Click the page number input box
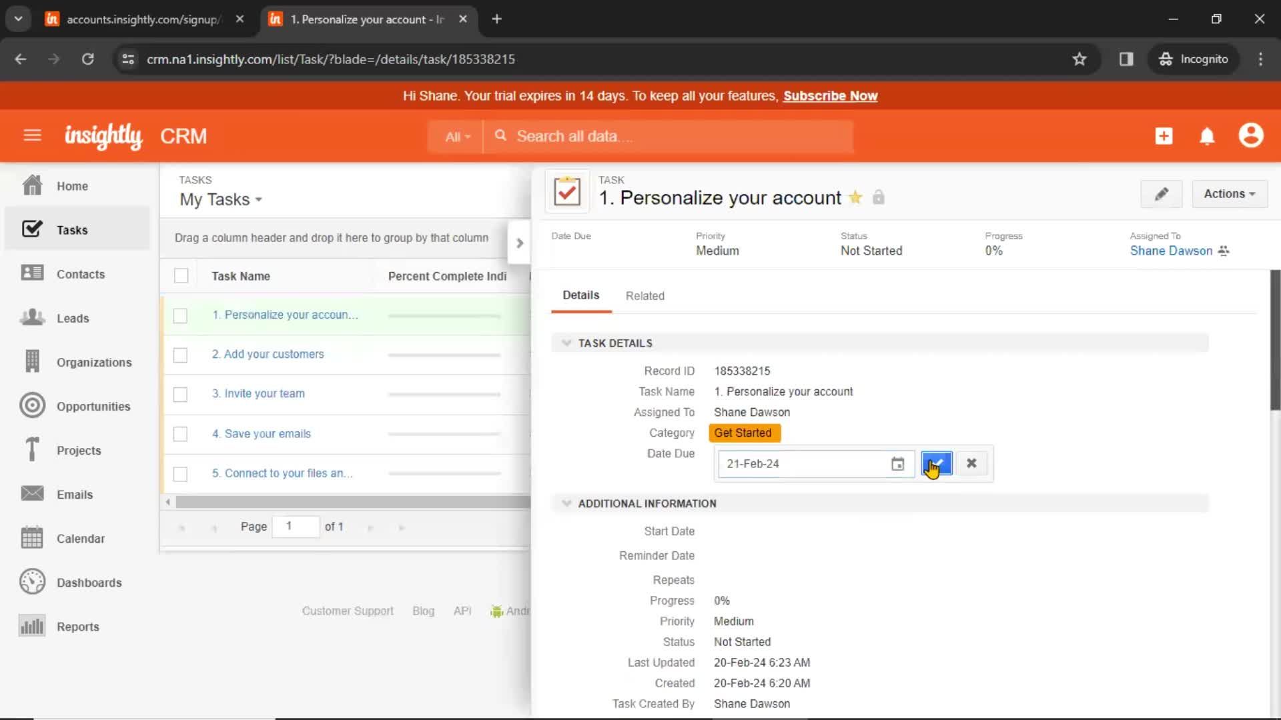This screenshot has width=1281, height=720. 296,527
